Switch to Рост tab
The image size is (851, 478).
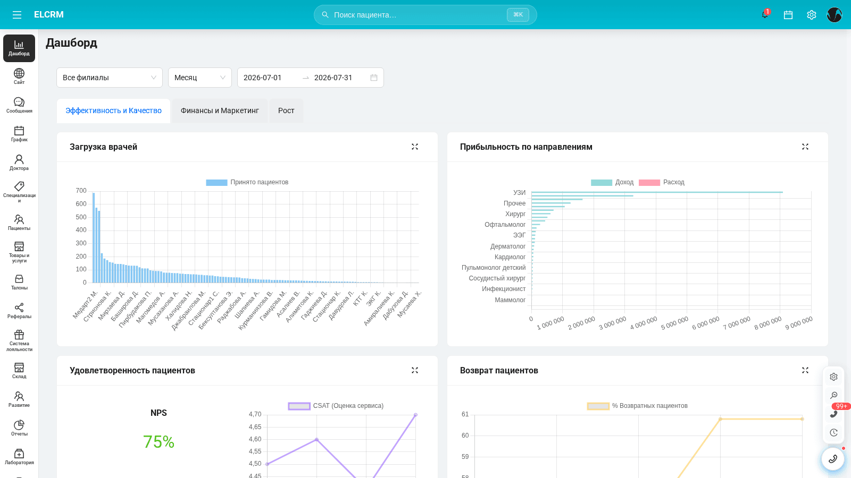click(286, 110)
